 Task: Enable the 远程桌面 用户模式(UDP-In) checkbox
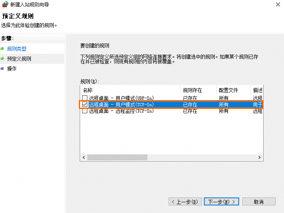85,98
